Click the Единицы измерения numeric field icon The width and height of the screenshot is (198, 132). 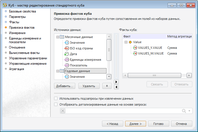tap(67, 60)
